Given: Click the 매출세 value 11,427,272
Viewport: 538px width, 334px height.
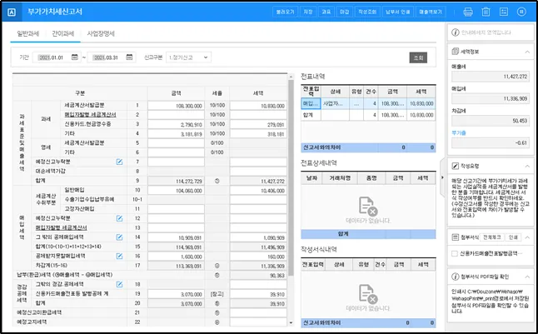Looking at the screenshot, I should [x=491, y=77].
